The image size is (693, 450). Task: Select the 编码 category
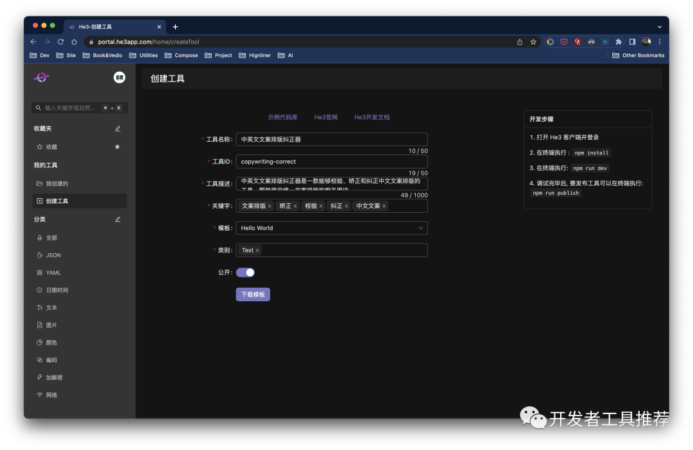pyautogui.click(x=47, y=360)
